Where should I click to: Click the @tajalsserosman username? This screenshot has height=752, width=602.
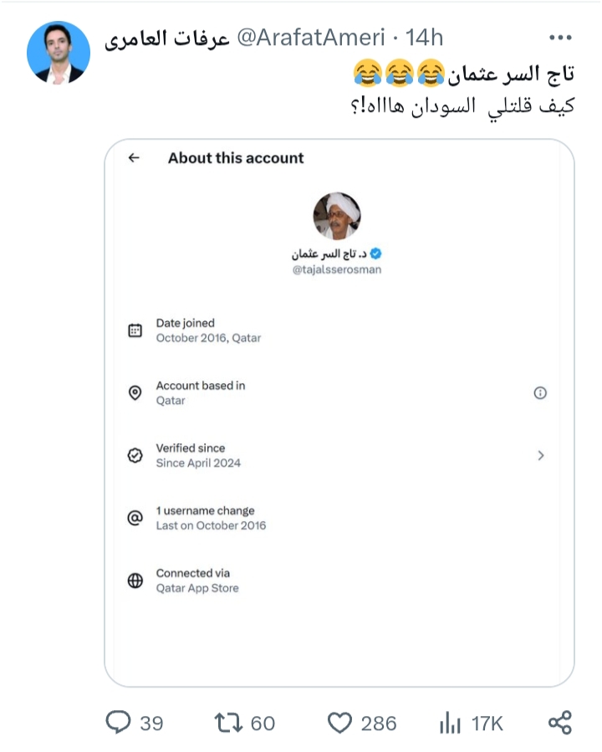pos(337,270)
